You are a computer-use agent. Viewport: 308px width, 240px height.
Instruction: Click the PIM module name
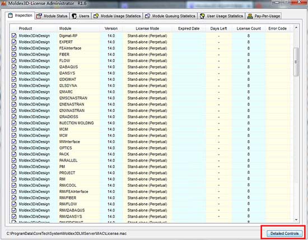point(62,167)
